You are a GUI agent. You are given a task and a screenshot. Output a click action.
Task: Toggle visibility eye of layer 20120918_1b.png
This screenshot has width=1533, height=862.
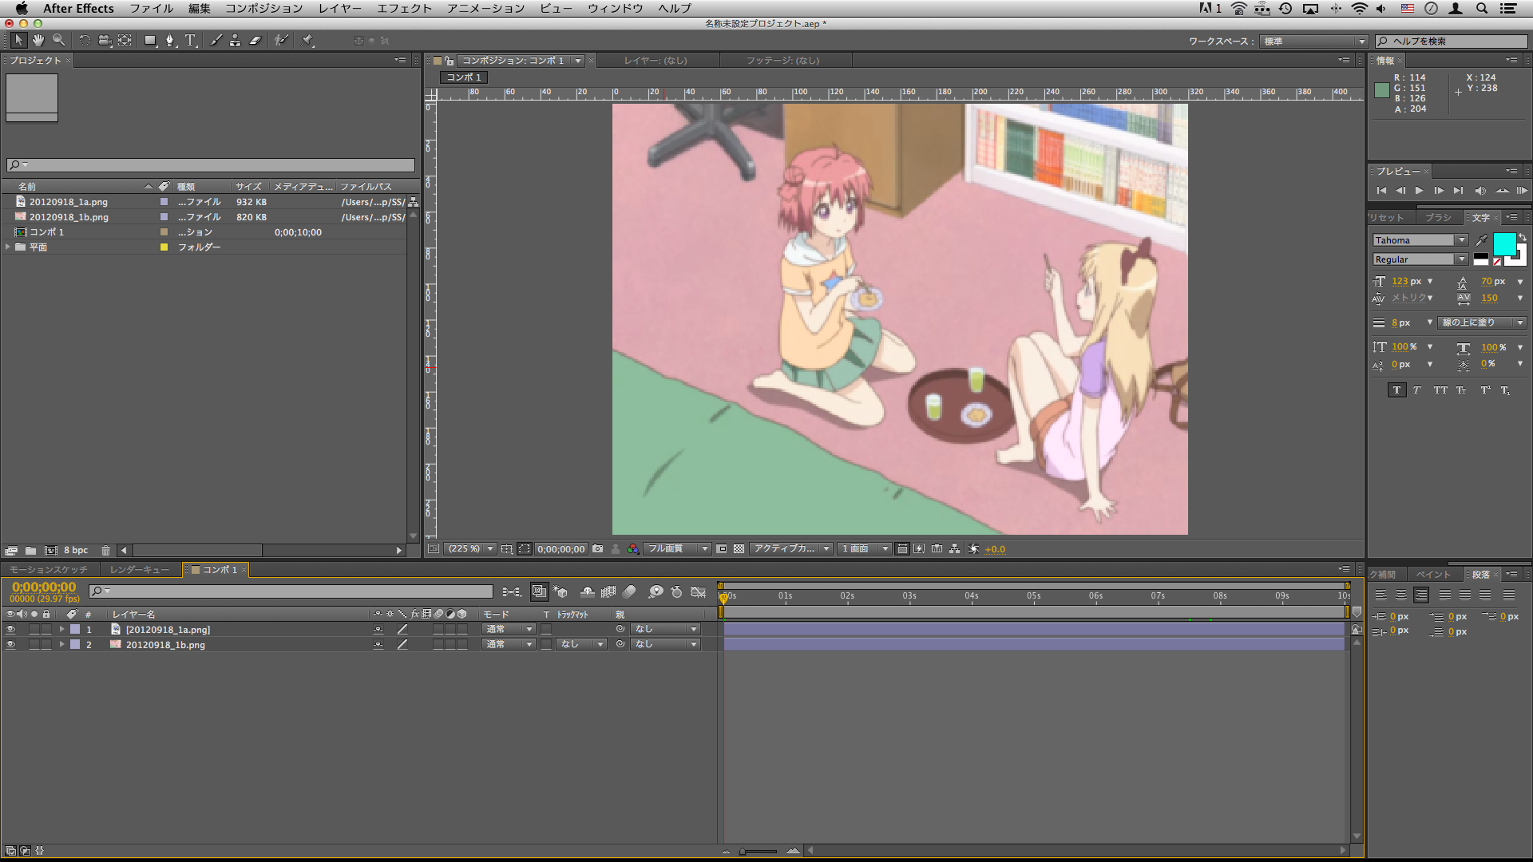(10, 645)
